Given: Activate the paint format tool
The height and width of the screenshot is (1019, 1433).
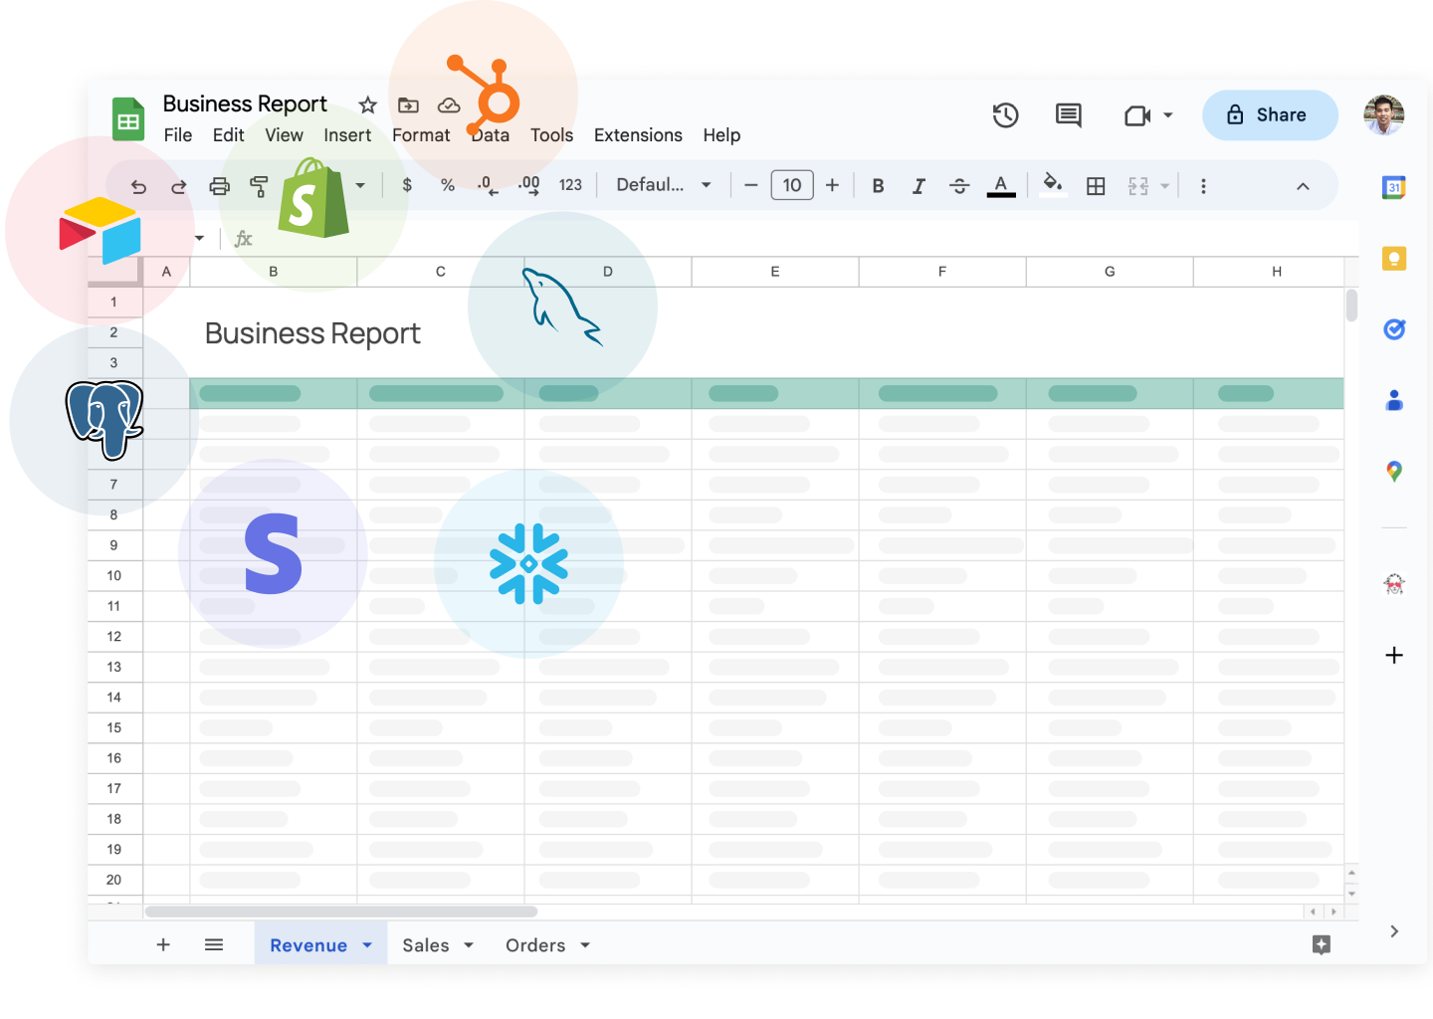Looking at the screenshot, I should [259, 186].
